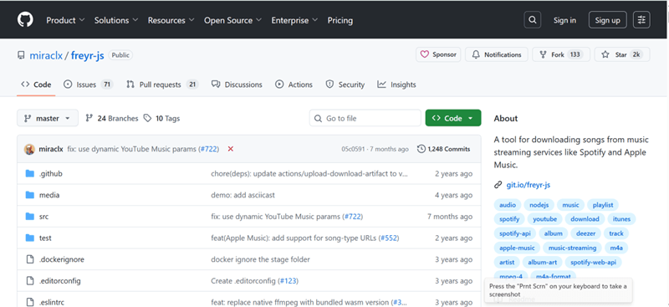This screenshot has width=669, height=307.
Task: Click miraclx avatar in latest commit row
Action: (x=29, y=149)
